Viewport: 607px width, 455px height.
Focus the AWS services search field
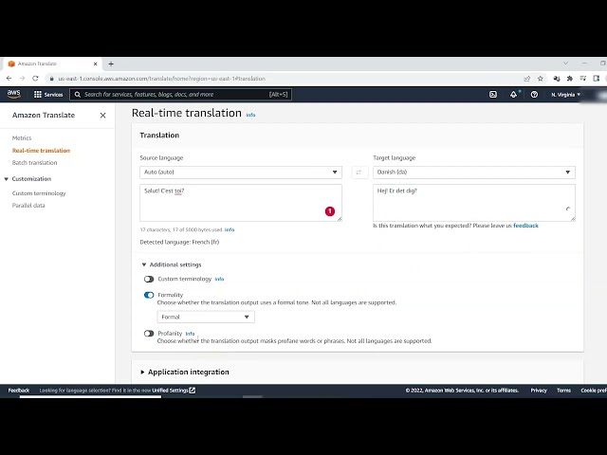point(180,95)
